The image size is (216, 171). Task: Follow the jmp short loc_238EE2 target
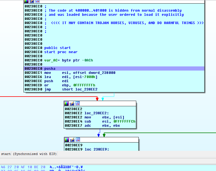coord(86,89)
